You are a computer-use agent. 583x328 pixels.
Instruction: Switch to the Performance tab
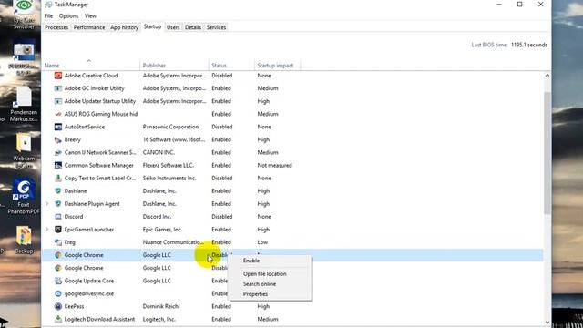(89, 27)
